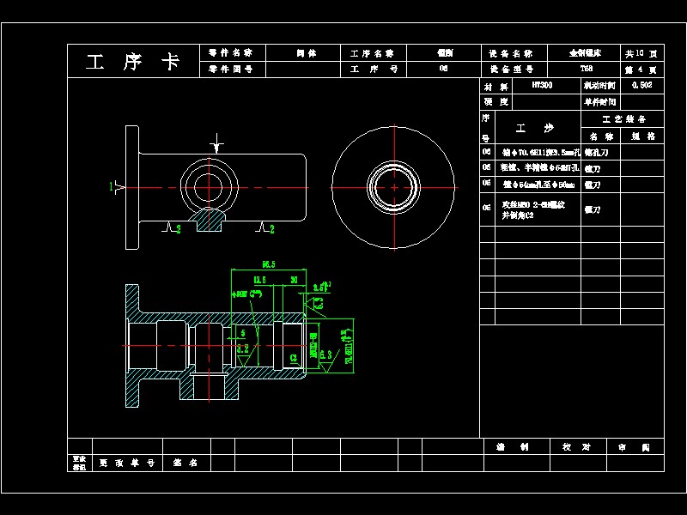
Task: Click the 共10页 page count cell
Action: [641, 53]
